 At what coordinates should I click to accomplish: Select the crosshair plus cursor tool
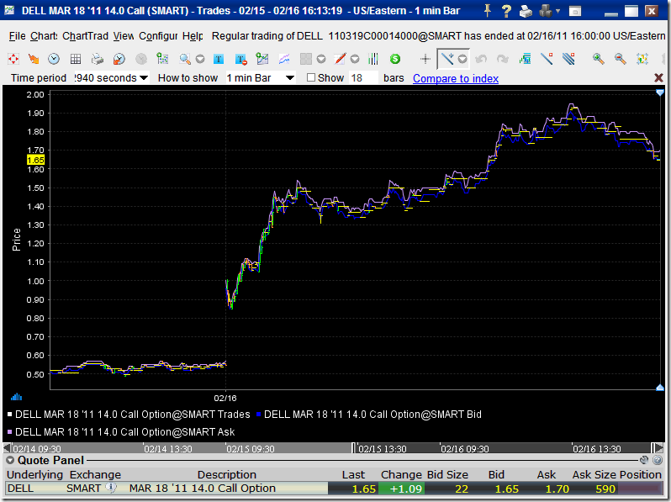(425, 59)
